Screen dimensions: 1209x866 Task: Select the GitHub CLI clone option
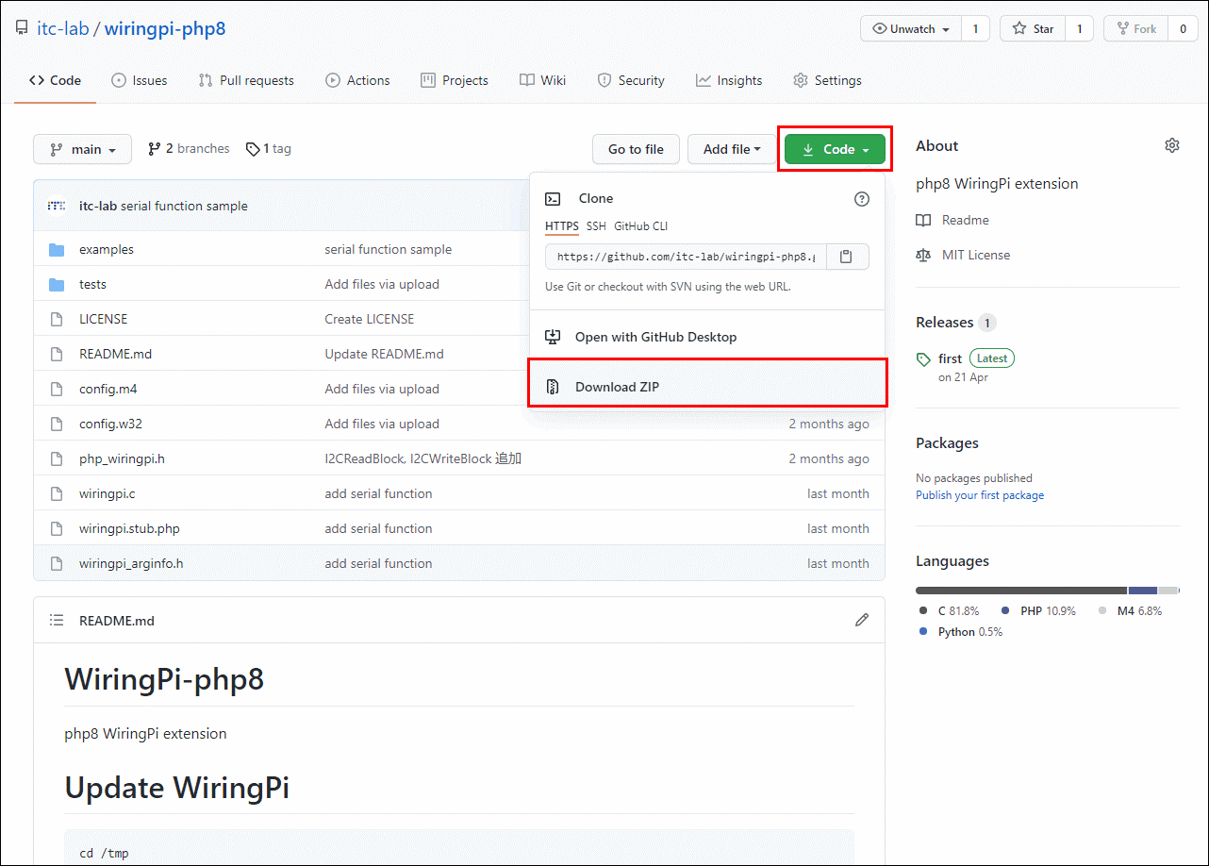pos(640,226)
